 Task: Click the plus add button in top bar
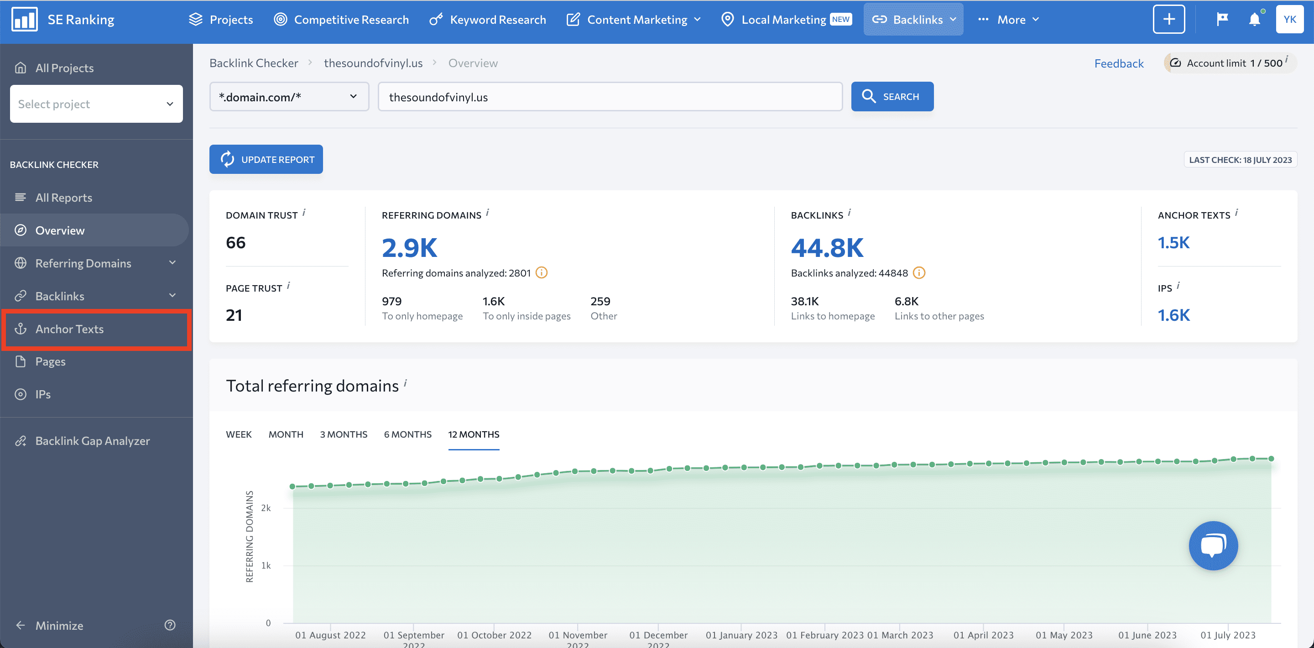tap(1168, 19)
